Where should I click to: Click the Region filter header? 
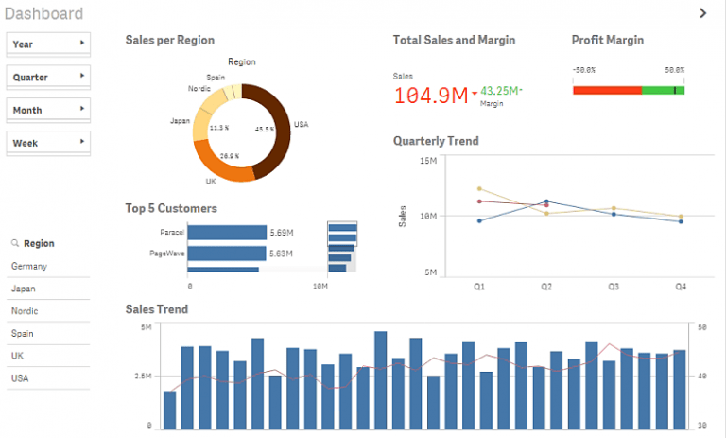coord(39,243)
